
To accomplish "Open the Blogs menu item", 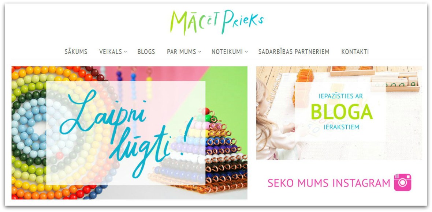I will coord(146,52).
